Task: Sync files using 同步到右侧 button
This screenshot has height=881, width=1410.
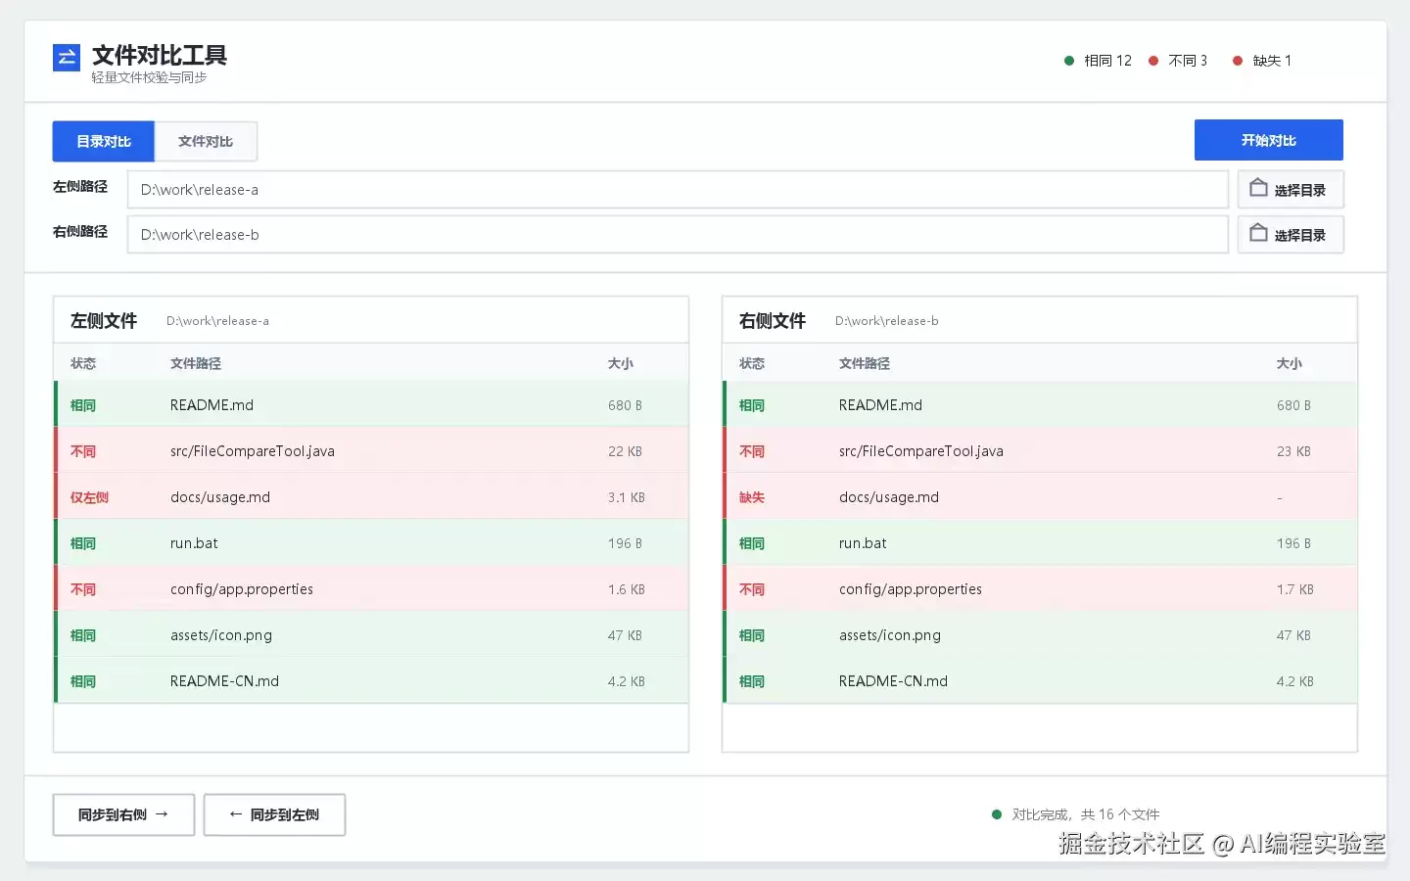Action: click(123, 814)
